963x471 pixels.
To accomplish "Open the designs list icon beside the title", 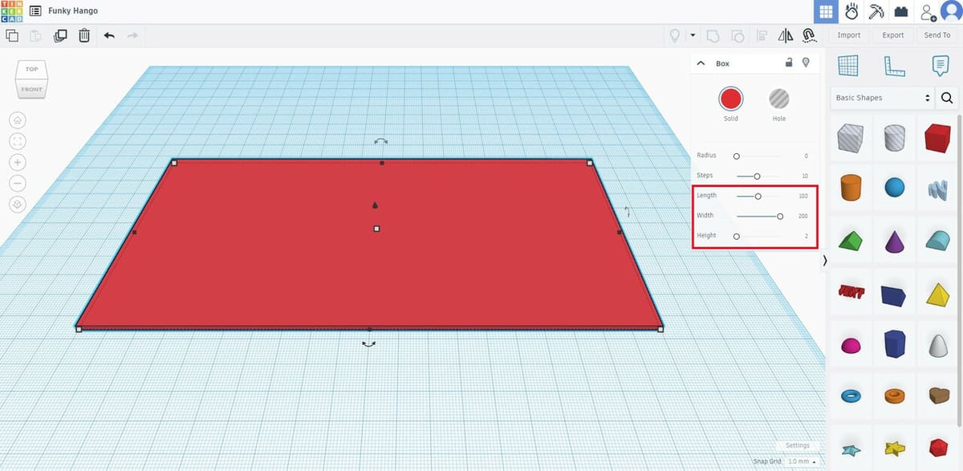I will point(35,11).
